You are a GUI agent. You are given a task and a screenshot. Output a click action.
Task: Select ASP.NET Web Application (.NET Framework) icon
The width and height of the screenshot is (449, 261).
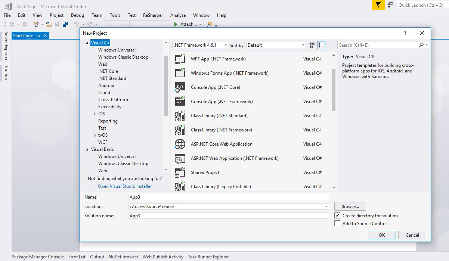(180, 158)
